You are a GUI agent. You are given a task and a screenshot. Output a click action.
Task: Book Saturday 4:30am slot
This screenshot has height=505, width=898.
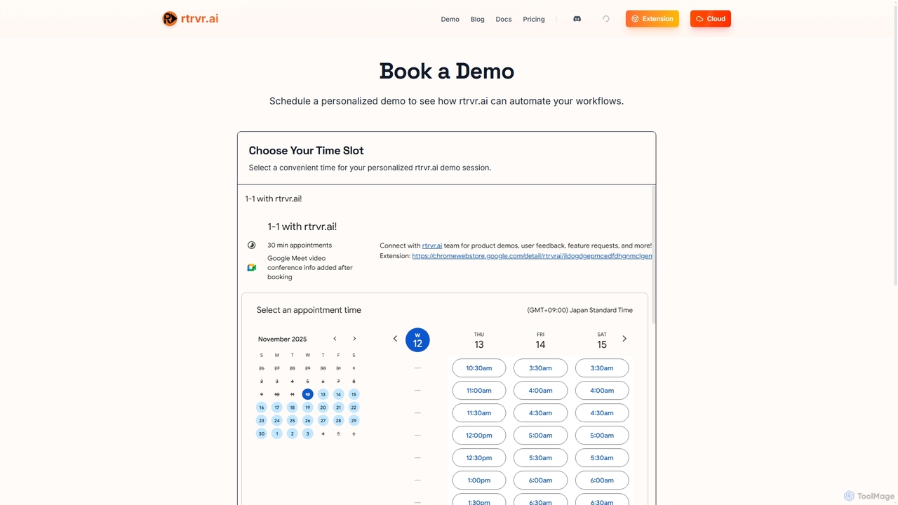pyautogui.click(x=602, y=413)
